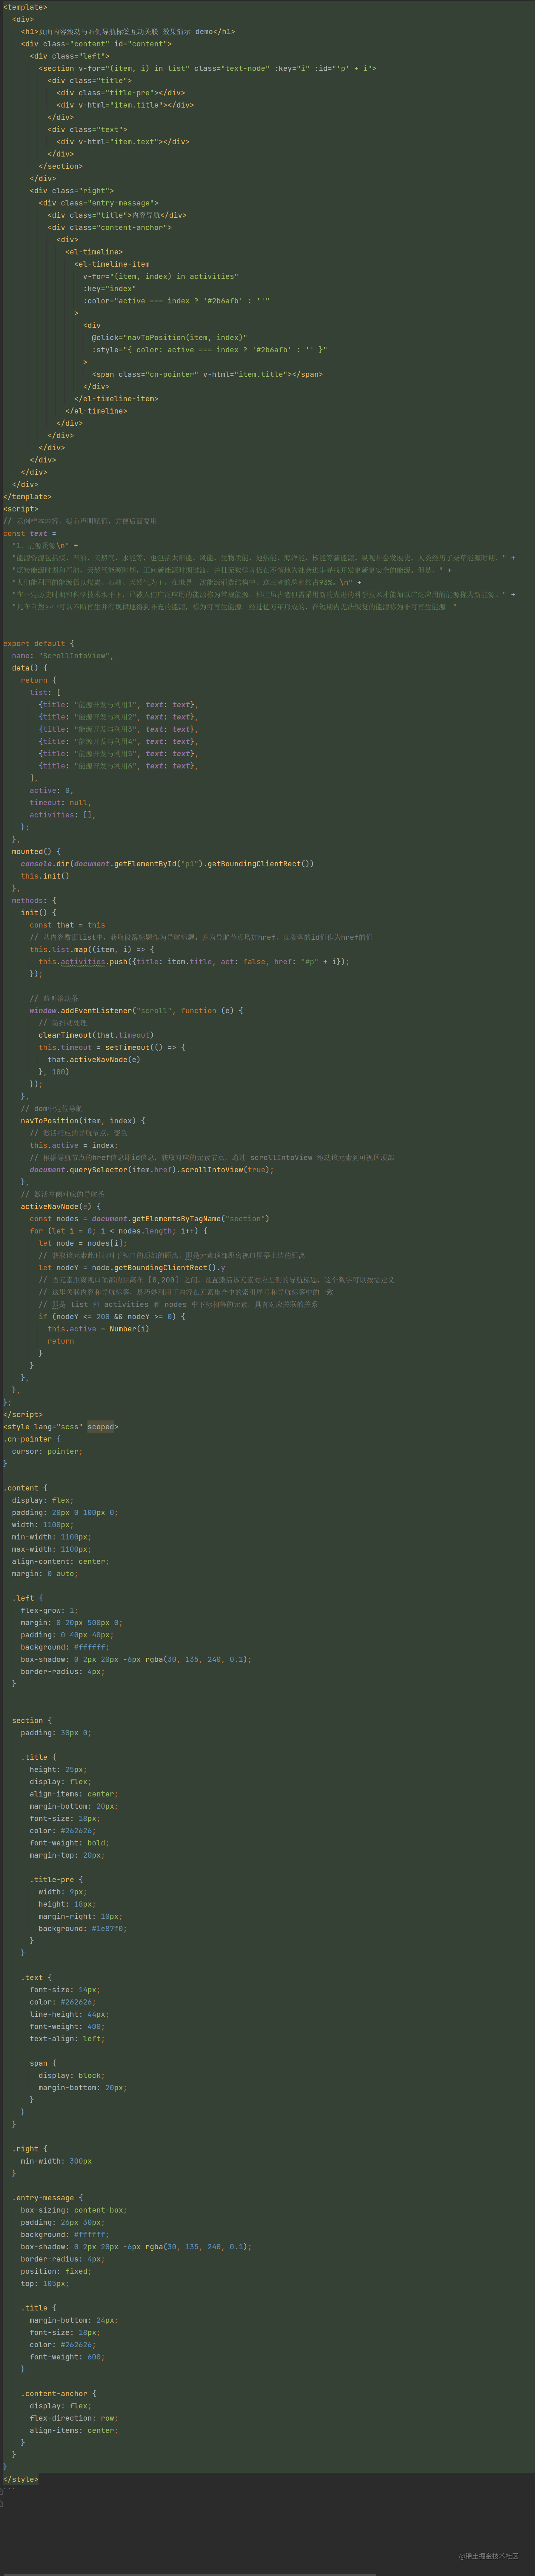The image size is (535, 2576).
Task: Click the 'flex-grow: 1;' rule
Action: point(50,1611)
